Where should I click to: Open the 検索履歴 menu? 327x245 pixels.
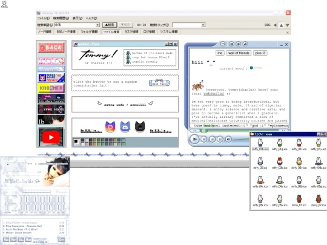61,18
